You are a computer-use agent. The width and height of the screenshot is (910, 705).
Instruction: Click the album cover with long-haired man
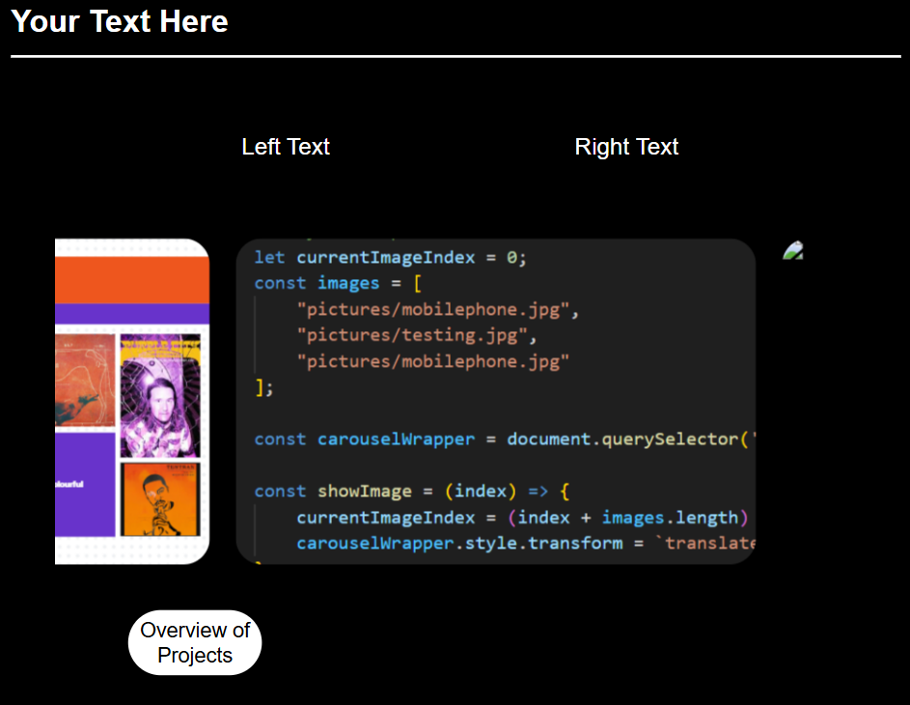pos(159,396)
